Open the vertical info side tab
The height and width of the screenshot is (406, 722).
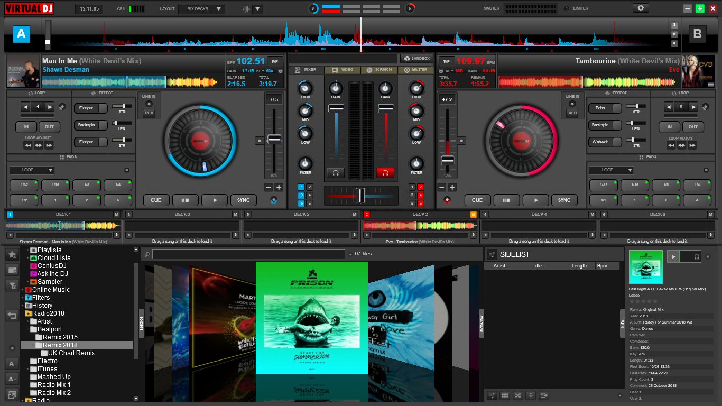pyautogui.click(x=623, y=323)
